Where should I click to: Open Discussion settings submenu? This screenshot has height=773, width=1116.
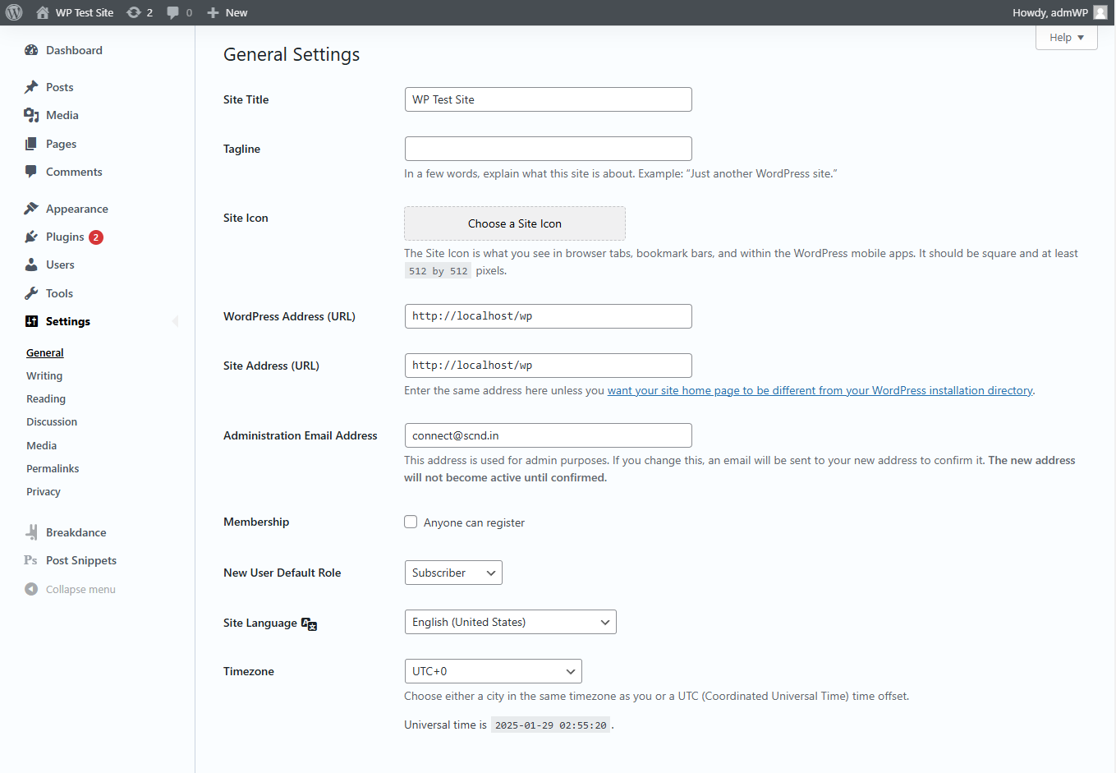[52, 421]
